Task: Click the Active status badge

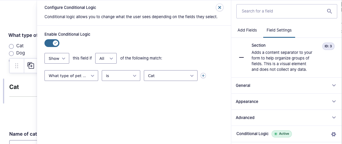Action: [282, 134]
